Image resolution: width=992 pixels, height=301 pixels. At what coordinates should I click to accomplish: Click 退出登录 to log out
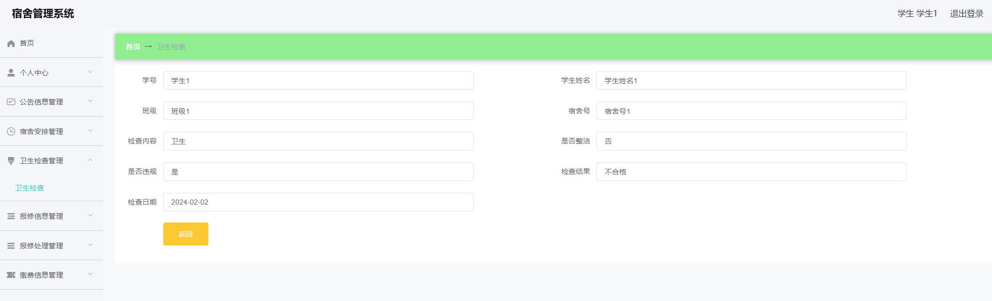967,14
